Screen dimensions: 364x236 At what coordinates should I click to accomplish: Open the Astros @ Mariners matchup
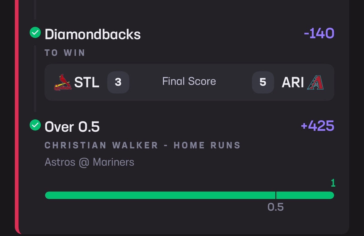89,162
